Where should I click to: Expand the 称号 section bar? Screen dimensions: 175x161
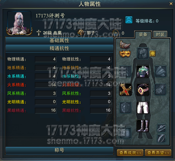pos(59,150)
